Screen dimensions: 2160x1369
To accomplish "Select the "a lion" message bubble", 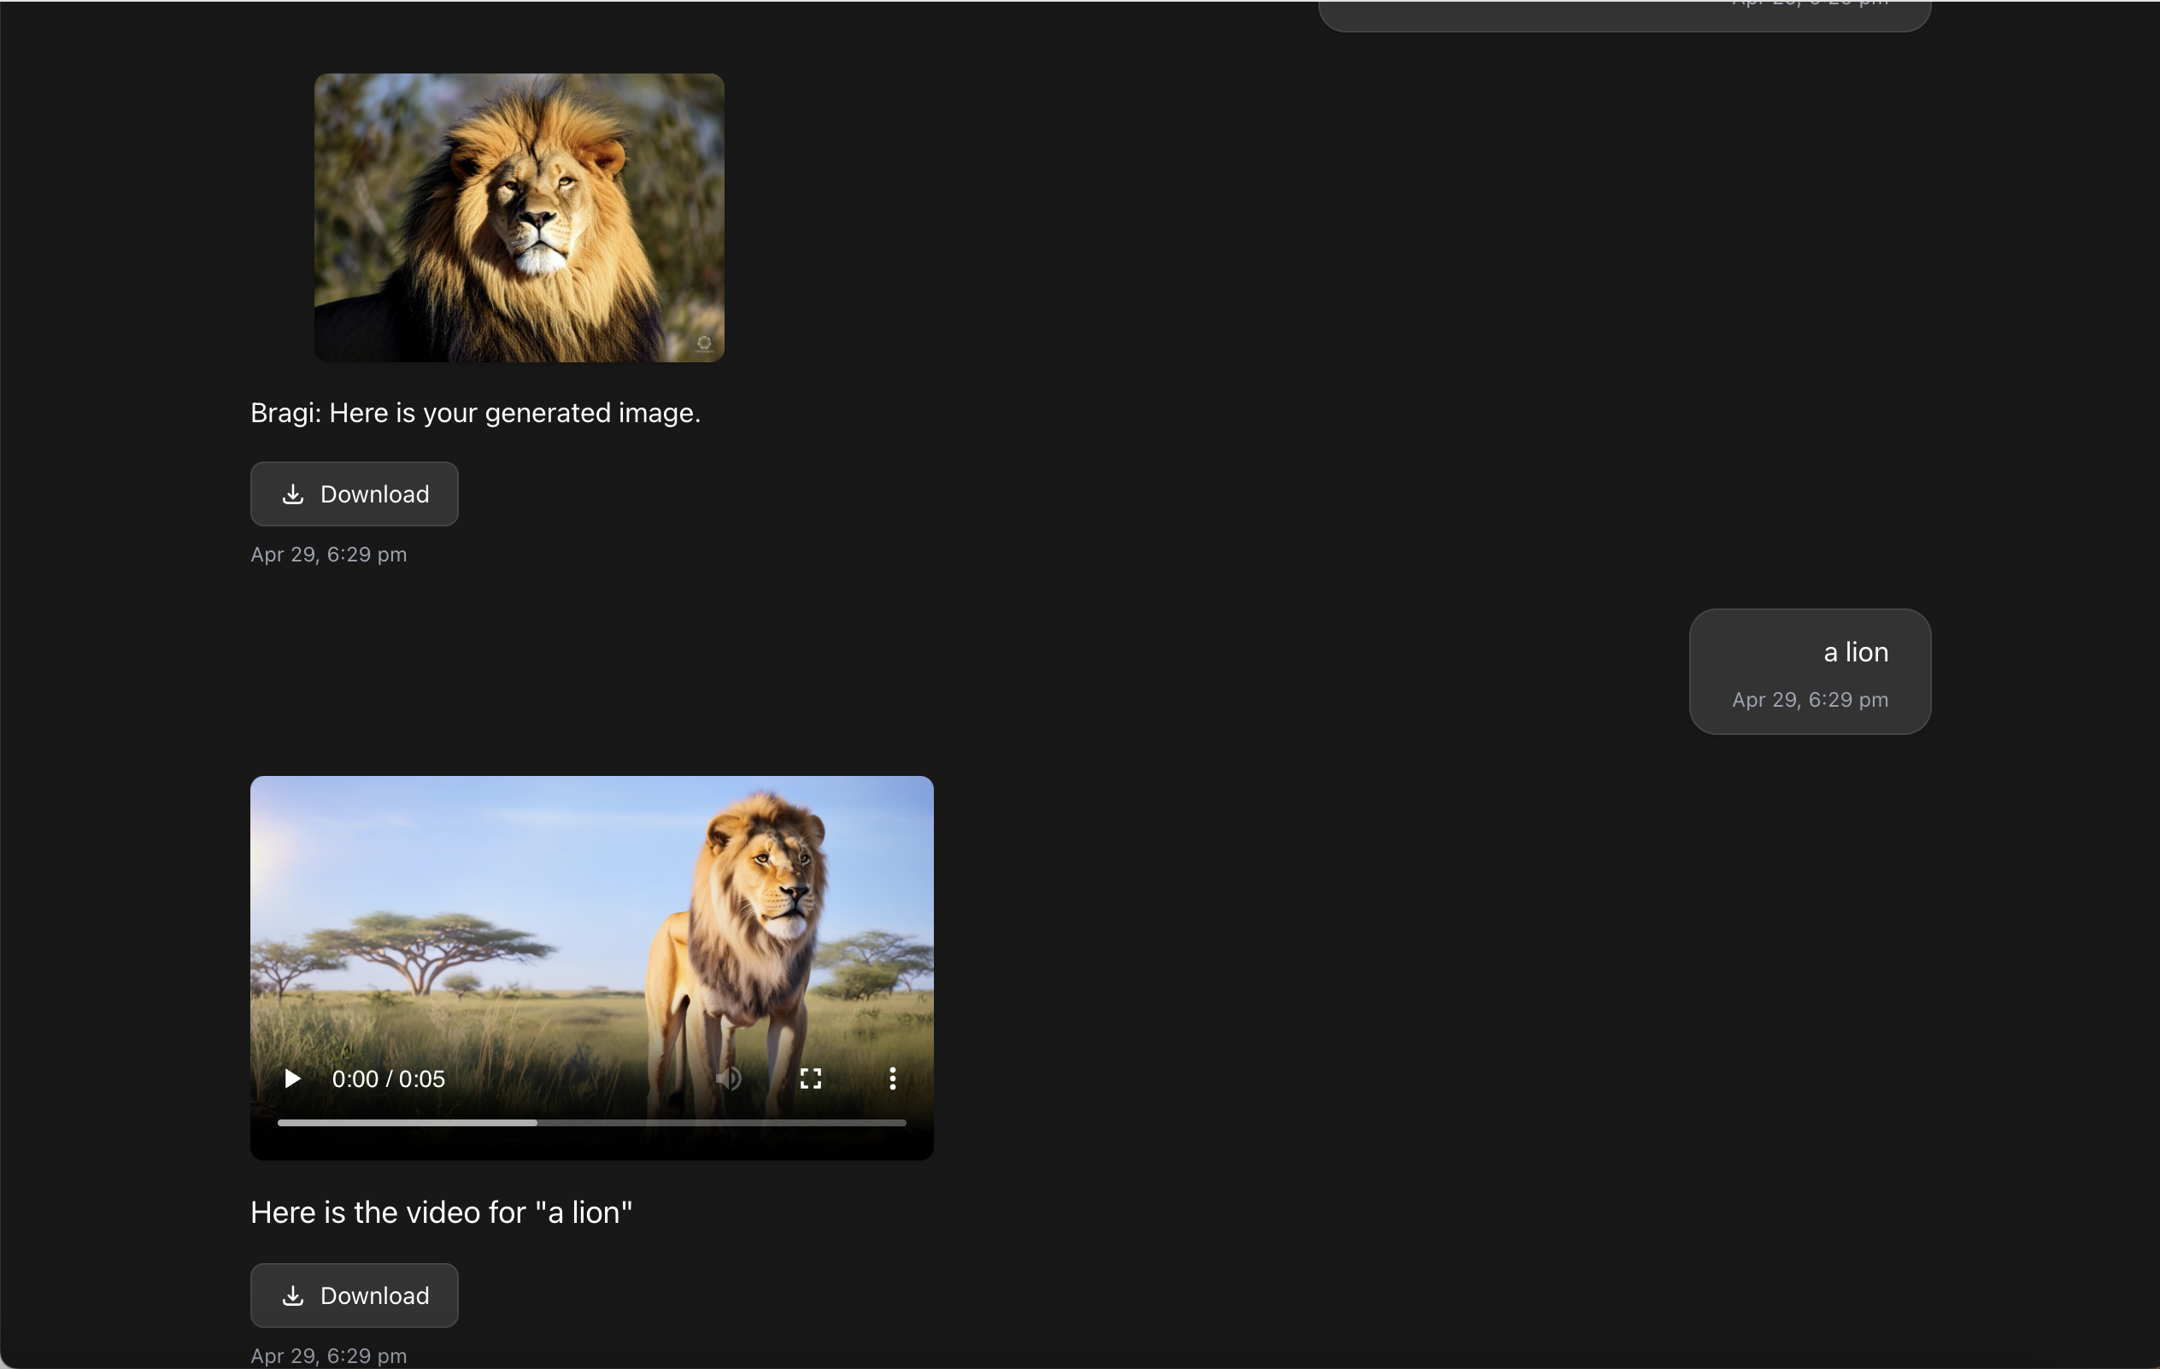I will (x=1811, y=672).
